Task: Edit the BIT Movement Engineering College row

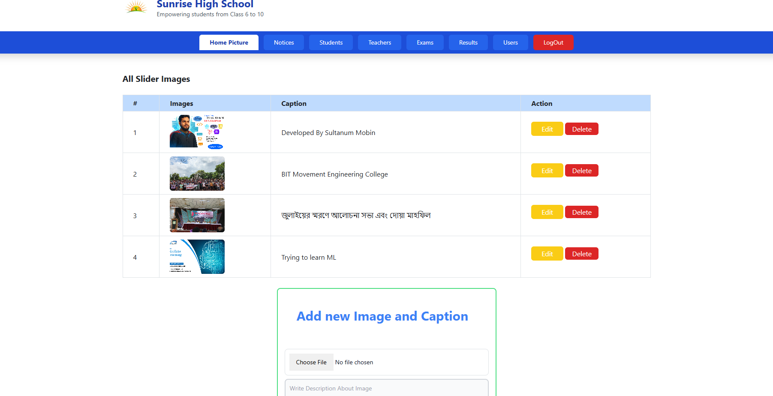Action: click(x=547, y=171)
